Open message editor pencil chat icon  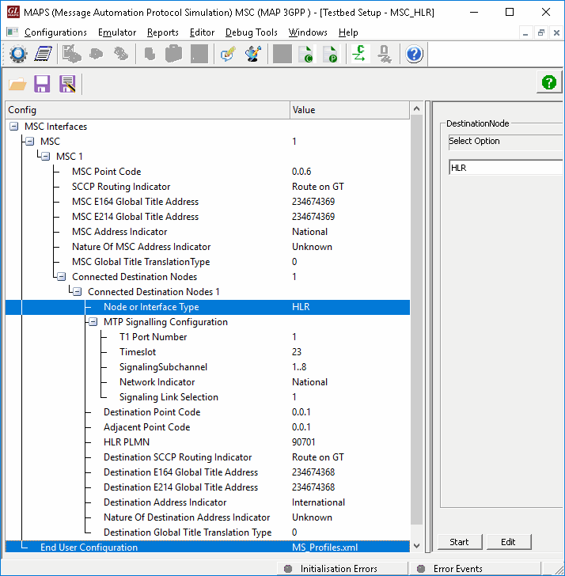tap(228, 54)
